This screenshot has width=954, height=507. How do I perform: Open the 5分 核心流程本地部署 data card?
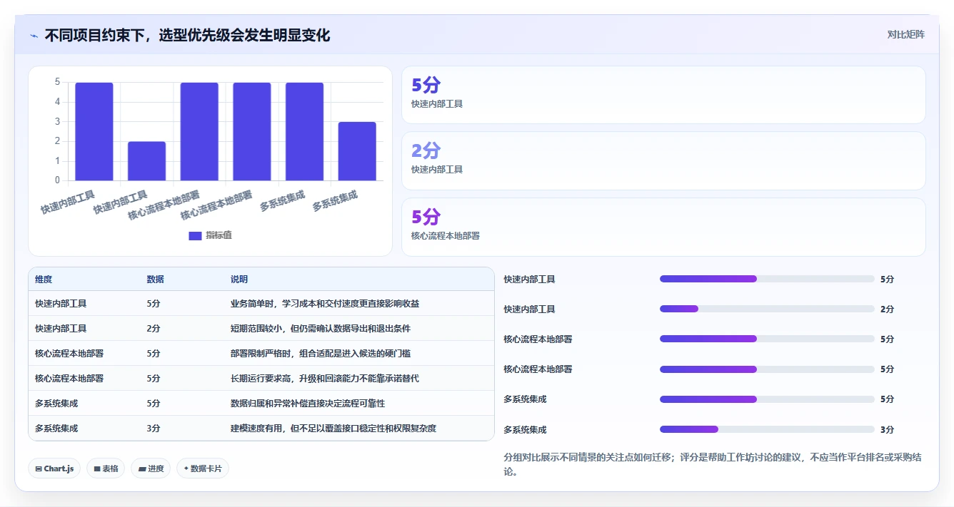click(663, 227)
